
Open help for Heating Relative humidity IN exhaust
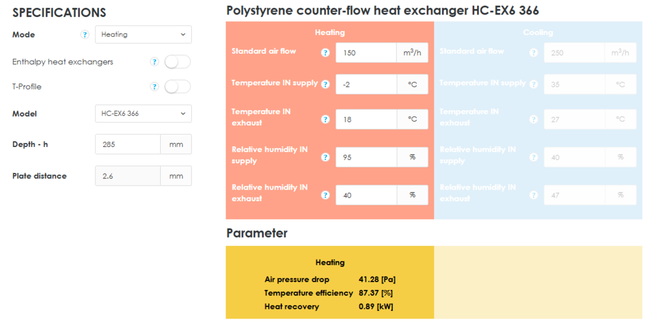(x=325, y=195)
